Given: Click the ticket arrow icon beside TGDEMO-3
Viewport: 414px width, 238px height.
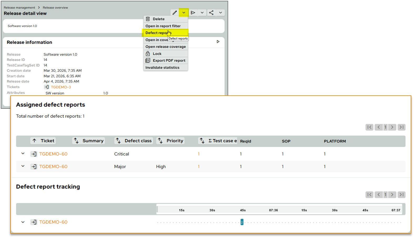Looking at the screenshot, I should [x=46, y=87].
